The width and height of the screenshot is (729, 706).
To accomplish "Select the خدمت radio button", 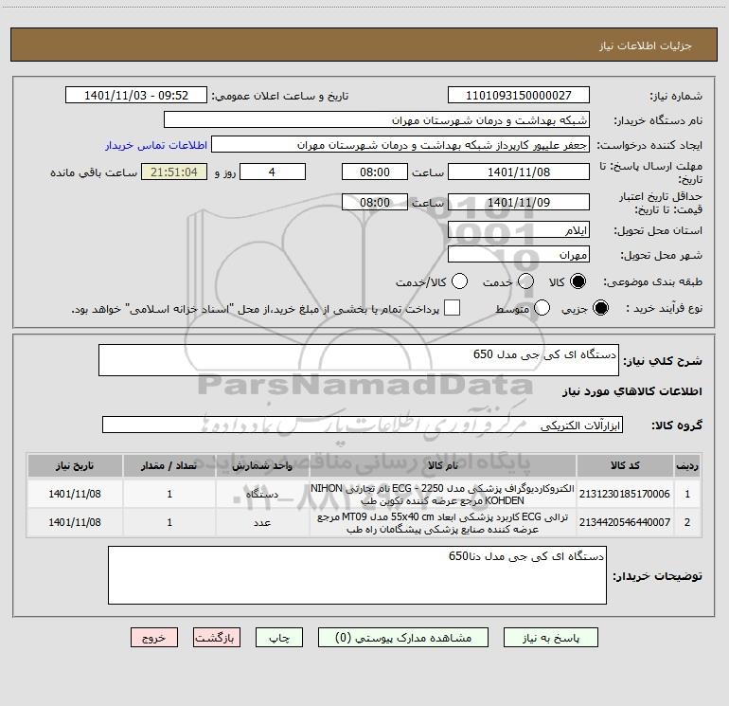I will (x=525, y=281).
